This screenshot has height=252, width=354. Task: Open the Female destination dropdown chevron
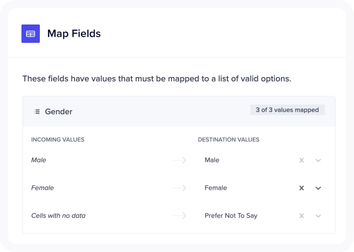coord(318,188)
